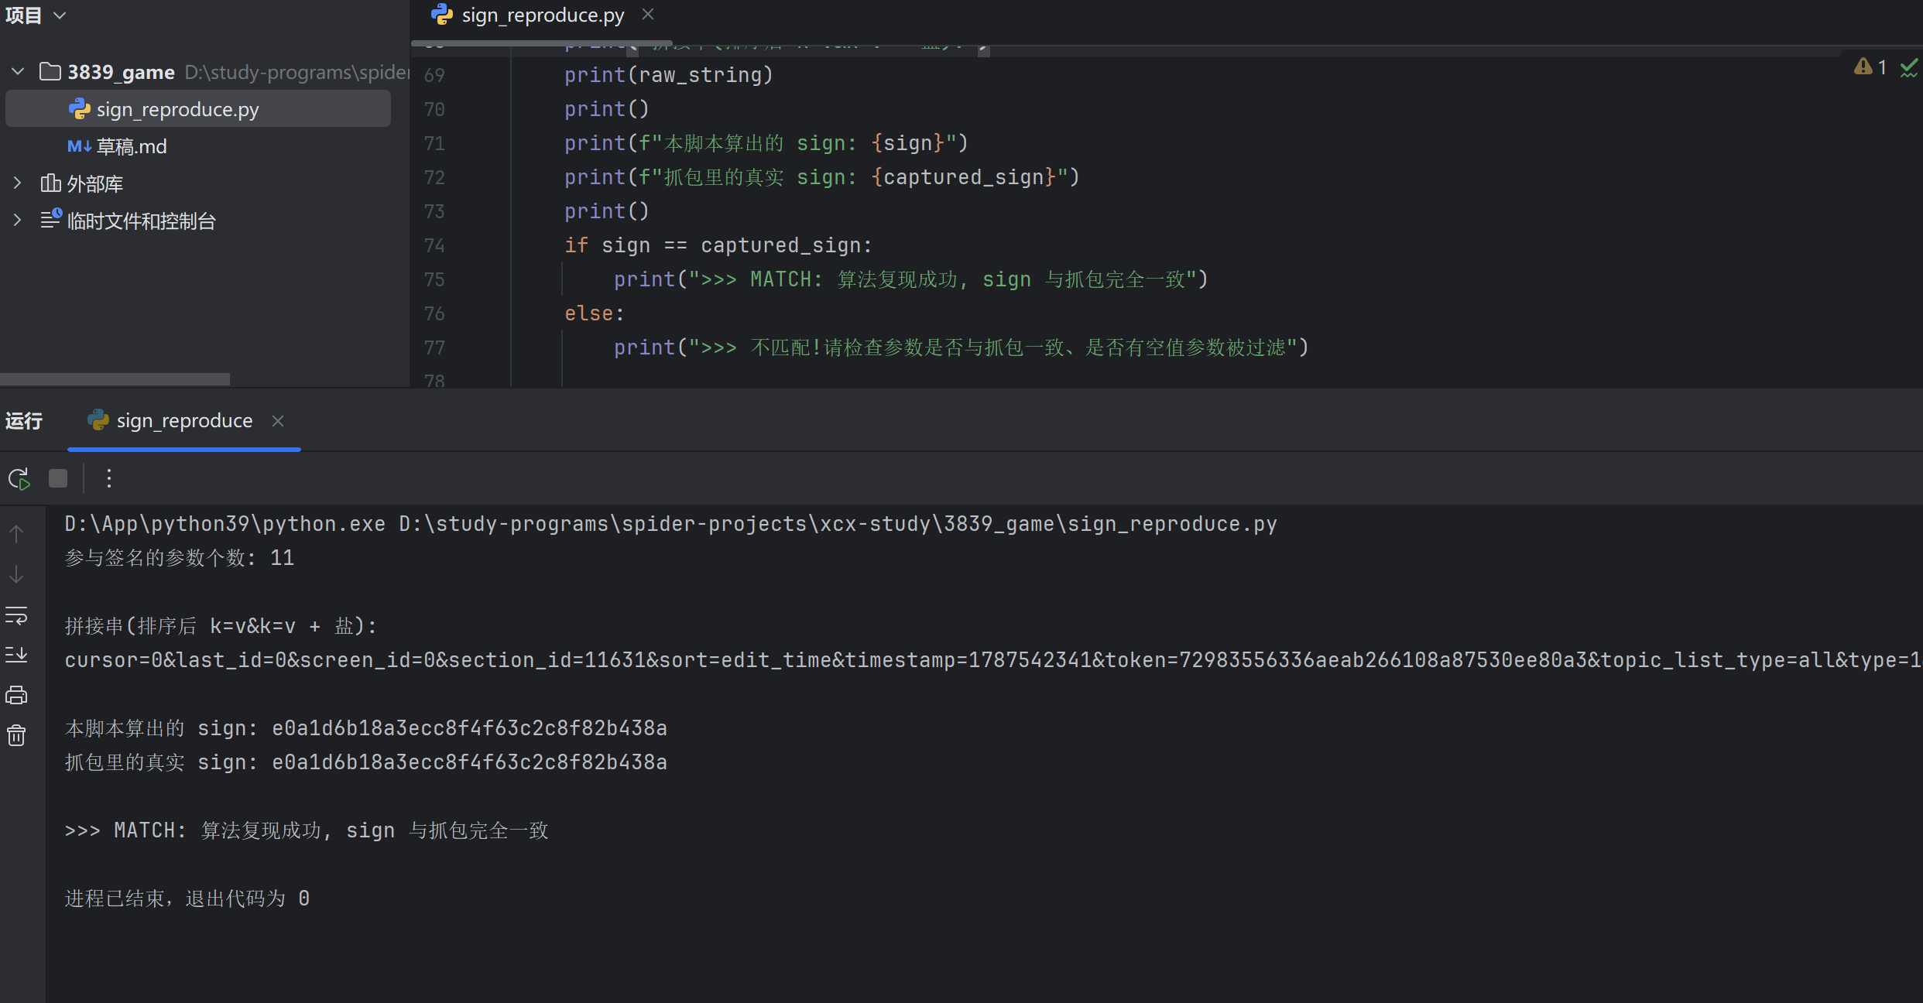
Task: Toggle scroll to end of console
Action: (16, 655)
